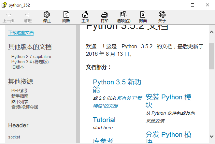Click the Print (打印) toolbar icon

(x=105, y=15)
